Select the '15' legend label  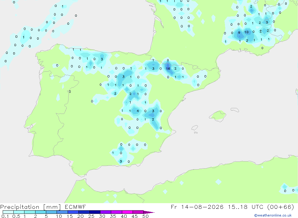coord(70,216)
